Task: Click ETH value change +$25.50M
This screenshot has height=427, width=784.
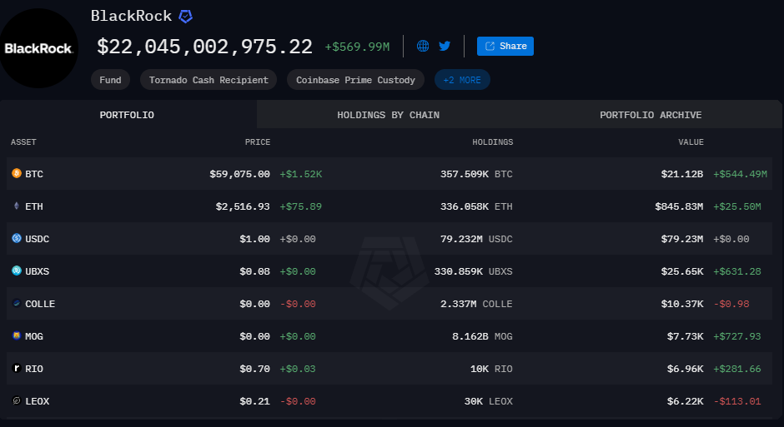Action: point(737,206)
